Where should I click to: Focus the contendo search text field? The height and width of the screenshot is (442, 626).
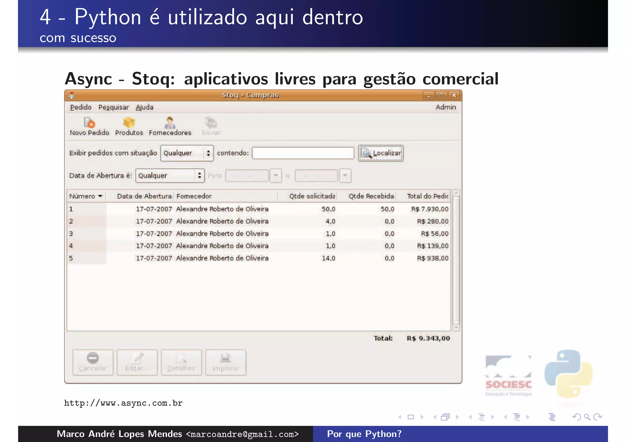coord(303,153)
